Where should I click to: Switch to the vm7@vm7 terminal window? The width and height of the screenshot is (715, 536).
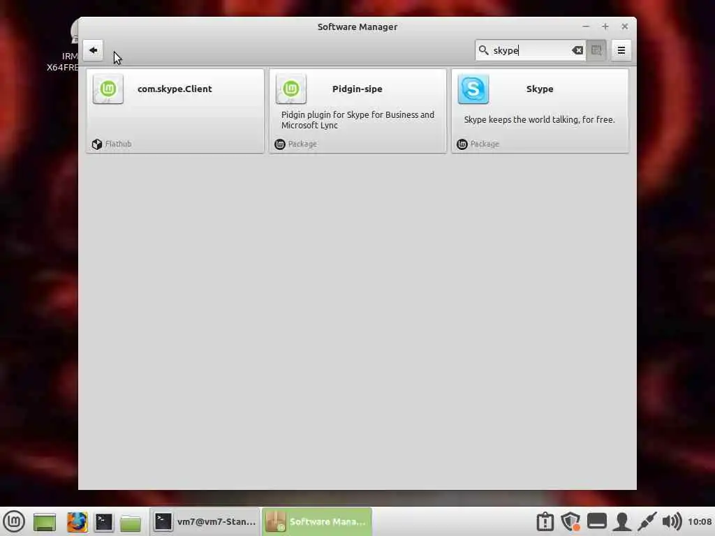point(205,521)
